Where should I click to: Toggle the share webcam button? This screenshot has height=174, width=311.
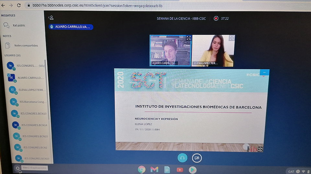[x=197, y=158]
